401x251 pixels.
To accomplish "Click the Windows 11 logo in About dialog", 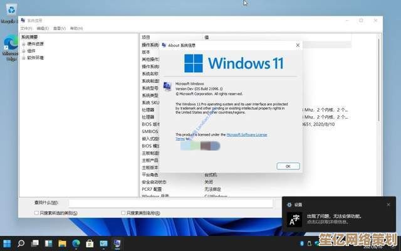I will click(234, 63).
